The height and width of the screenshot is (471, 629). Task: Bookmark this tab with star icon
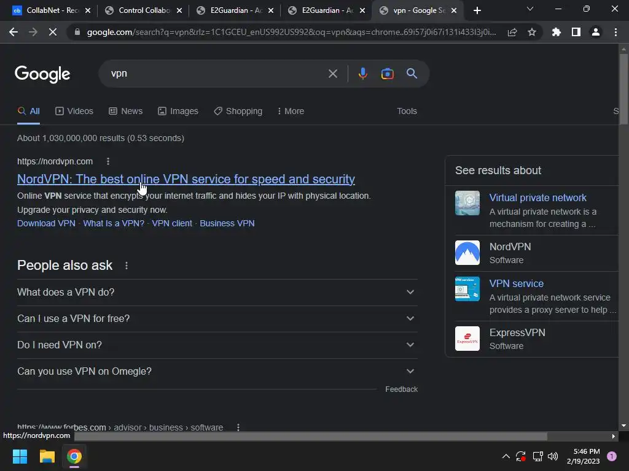click(x=532, y=32)
